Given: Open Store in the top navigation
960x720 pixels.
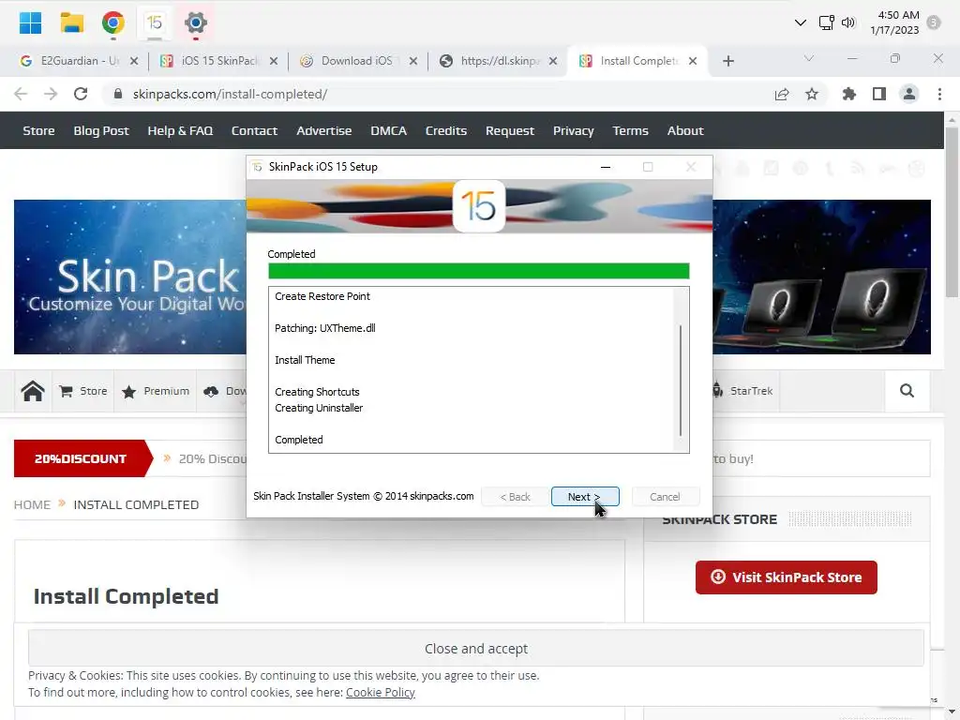Looking at the screenshot, I should 38,131.
